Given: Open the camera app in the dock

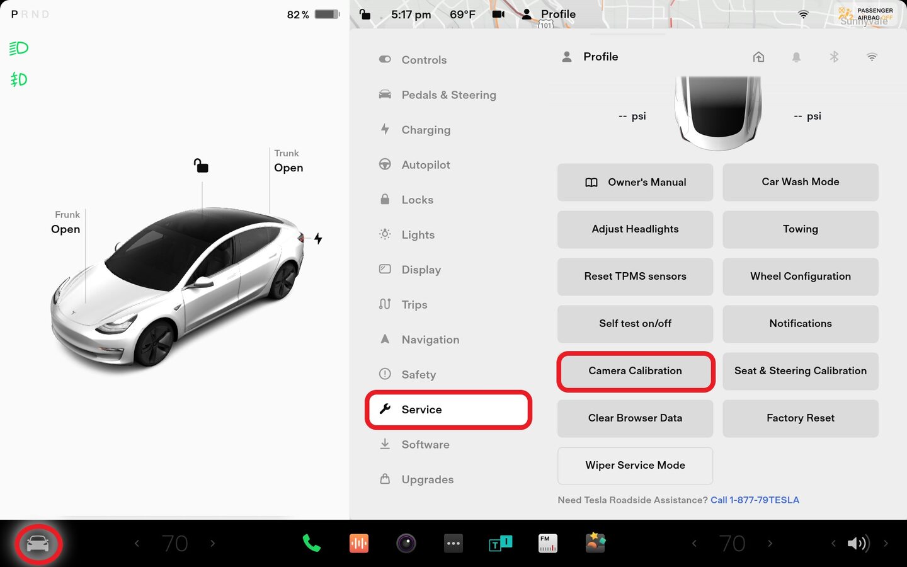Looking at the screenshot, I should (x=406, y=543).
